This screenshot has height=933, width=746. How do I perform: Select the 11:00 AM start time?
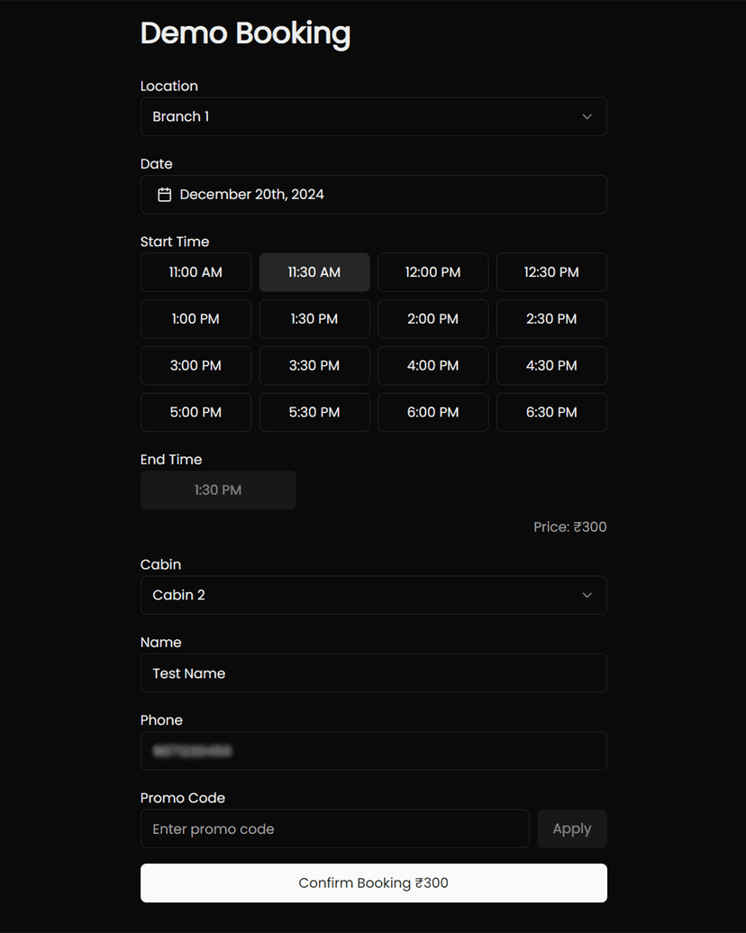click(x=196, y=272)
